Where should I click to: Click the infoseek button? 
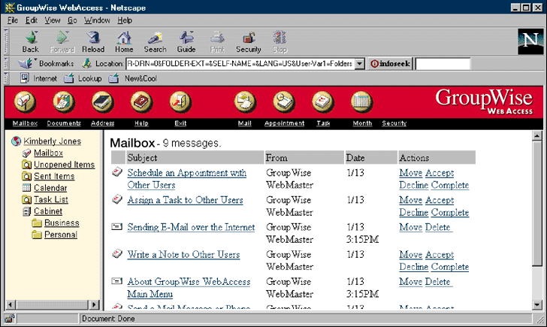(x=390, y=64)
